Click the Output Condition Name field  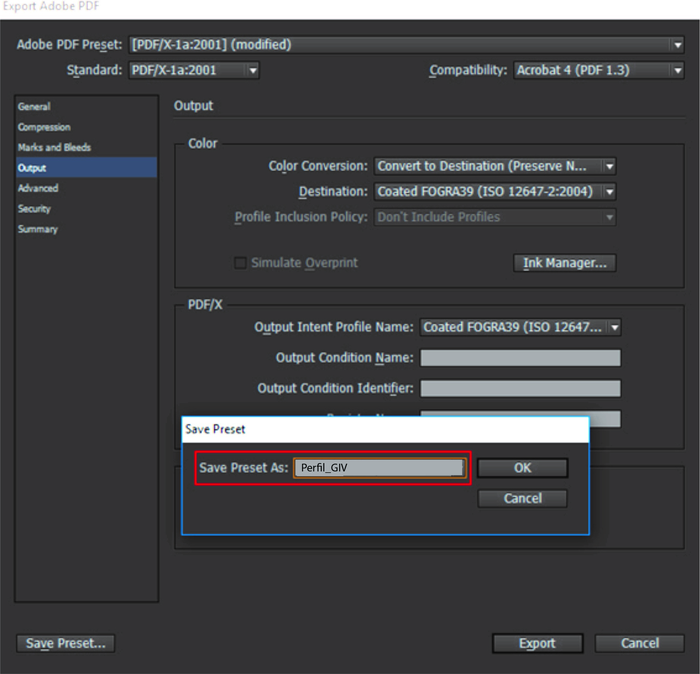pos(520,358)
